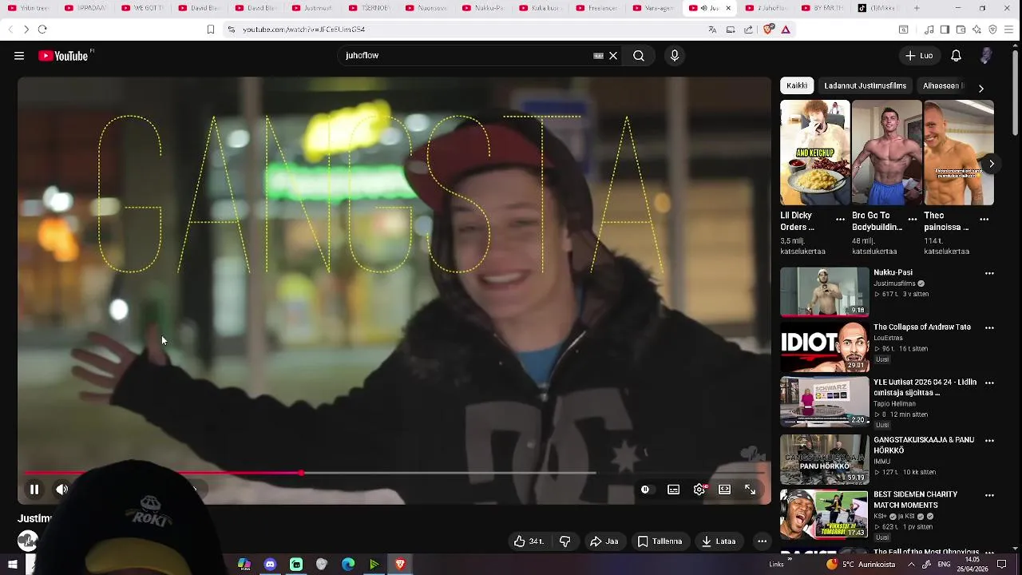This screenshot has width=1022, height=575.
Task: Switch to the Nukku-Pasi browser tab
Action: click(484, 8)
